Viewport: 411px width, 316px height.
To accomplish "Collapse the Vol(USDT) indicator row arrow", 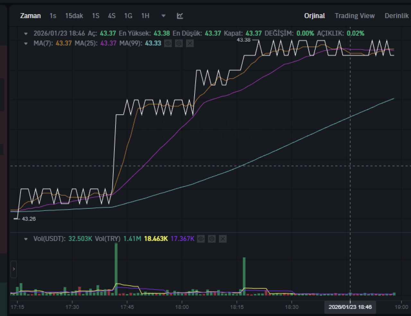I will click(26, 239).
